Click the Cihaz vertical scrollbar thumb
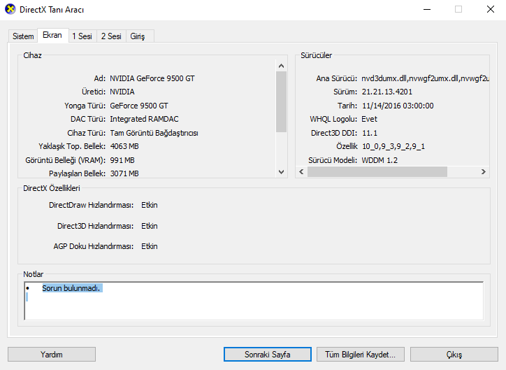 [x=281, y=101]
